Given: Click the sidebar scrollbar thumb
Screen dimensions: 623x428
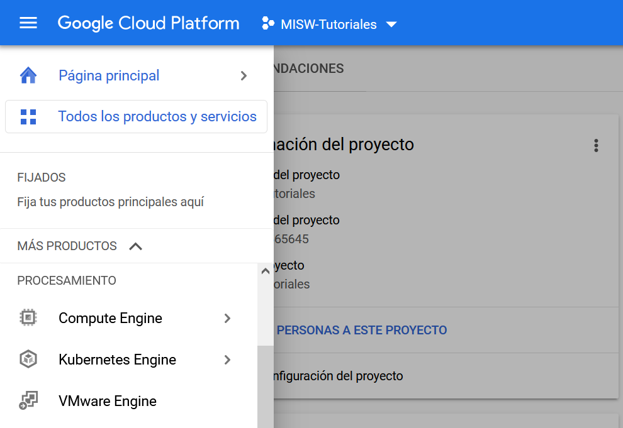Looking at the screenshot, I should [266, 387].
